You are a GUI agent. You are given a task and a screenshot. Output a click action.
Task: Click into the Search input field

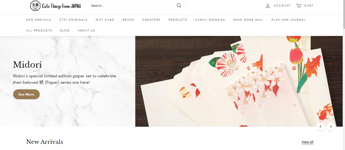tap(133, 6)
